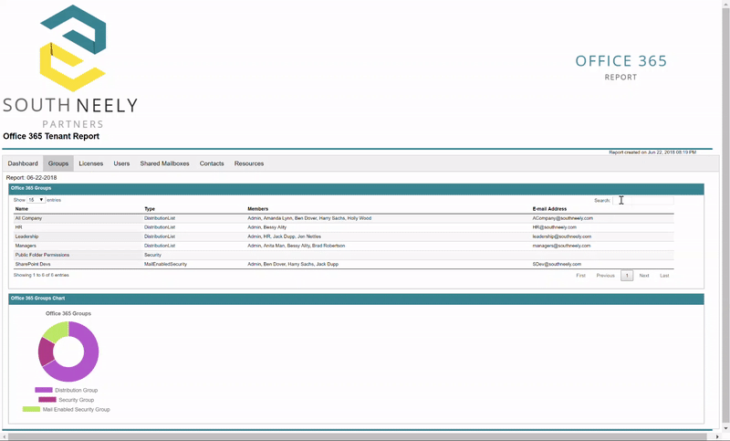This screenshot has width=730, height=441.
Task: Go to the Previous page
Action: coord(606,276)
